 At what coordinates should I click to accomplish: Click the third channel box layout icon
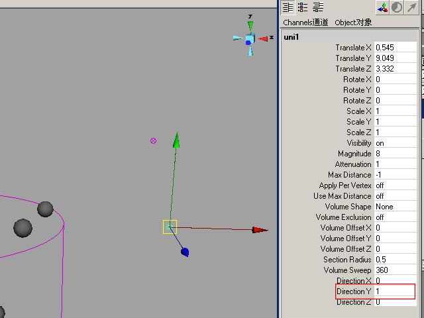[318, 7]
